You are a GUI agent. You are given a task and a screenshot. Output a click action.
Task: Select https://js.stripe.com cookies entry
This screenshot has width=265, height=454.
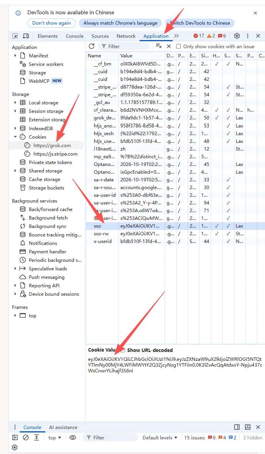55,154
